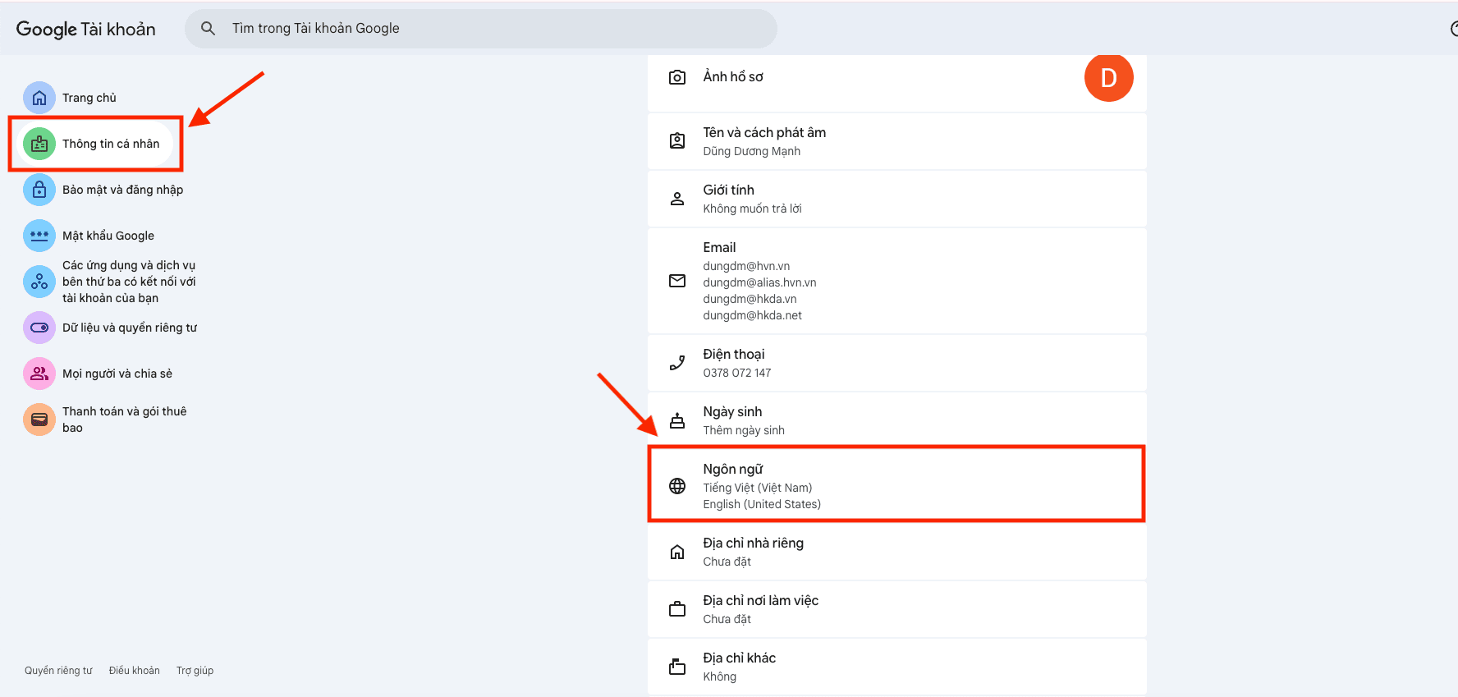Click the Quyền riêng tư footer link
The image size is (1458, 697).
[x=58, y=671]
